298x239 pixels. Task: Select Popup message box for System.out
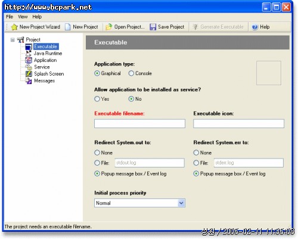point(97,173)
